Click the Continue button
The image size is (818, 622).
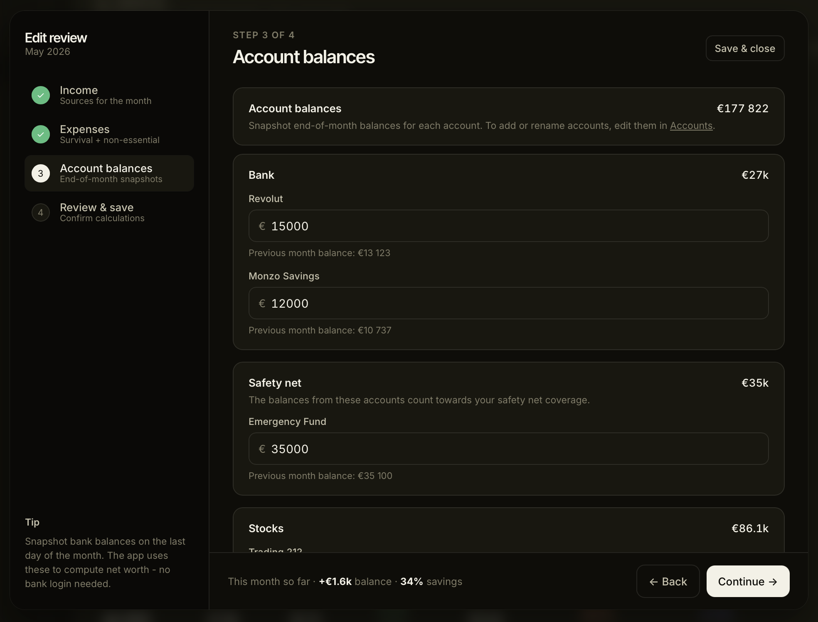(x=748, y=581)
